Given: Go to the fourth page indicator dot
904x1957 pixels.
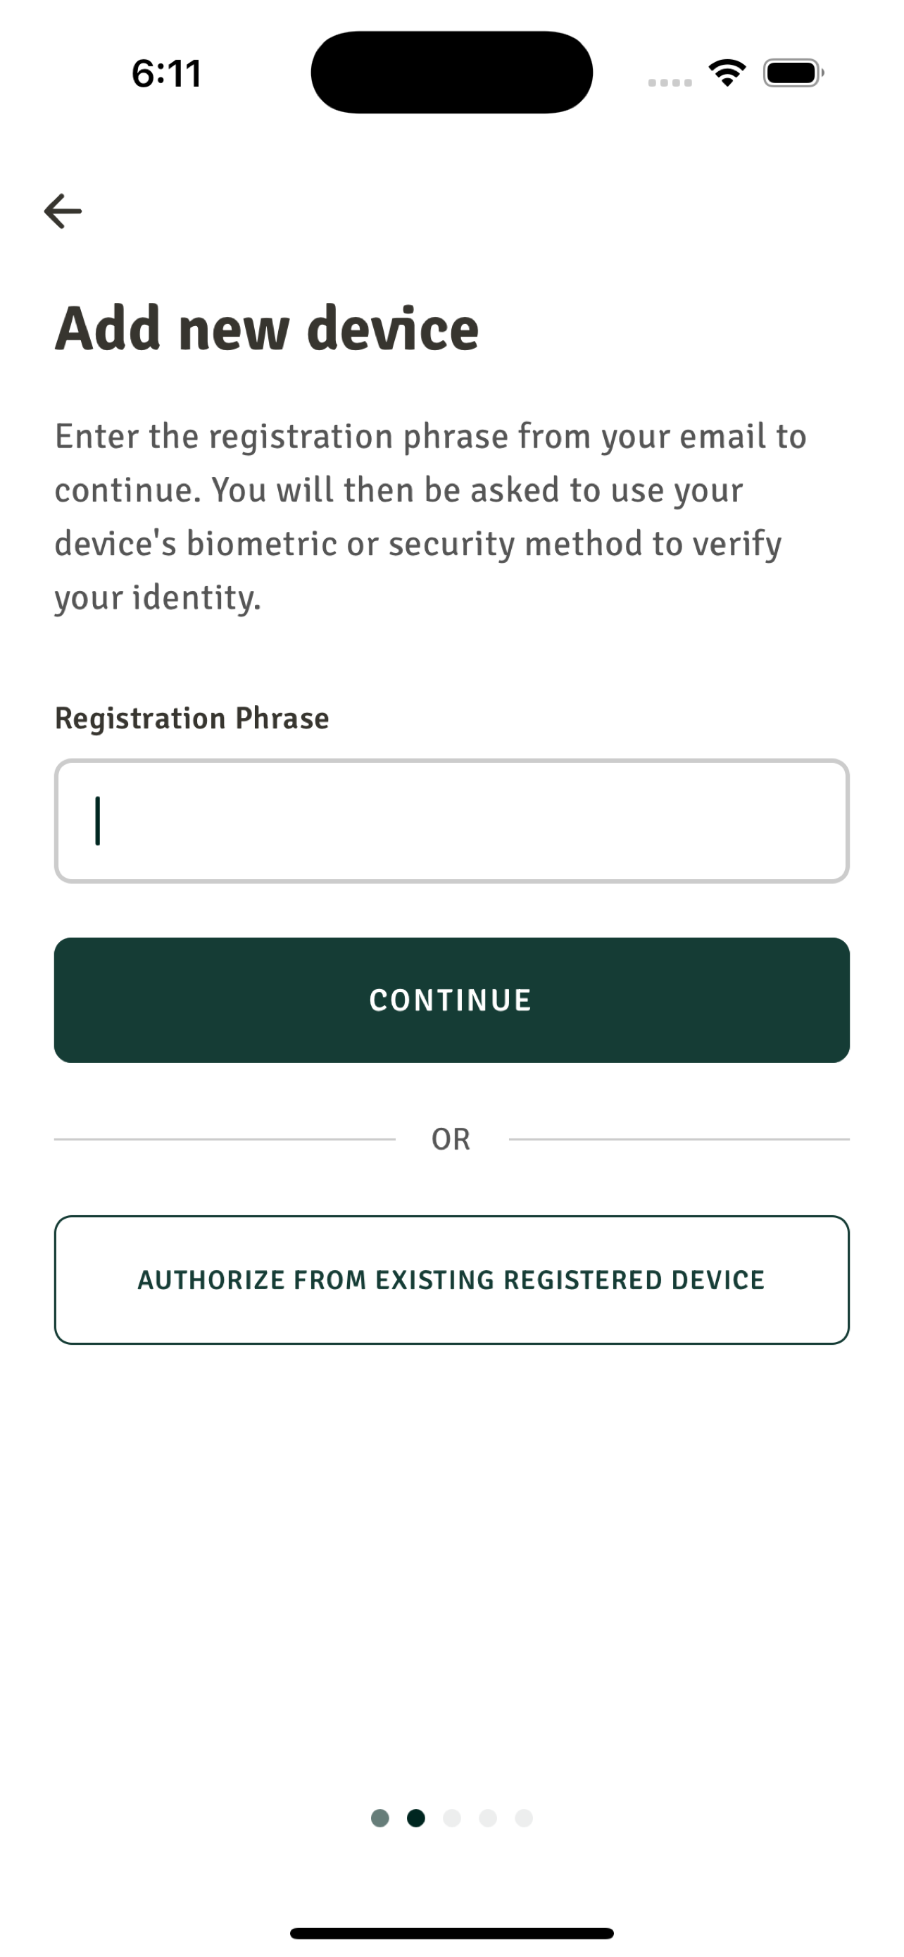Looking at the screenshot, I should (x=488, y=1818).
